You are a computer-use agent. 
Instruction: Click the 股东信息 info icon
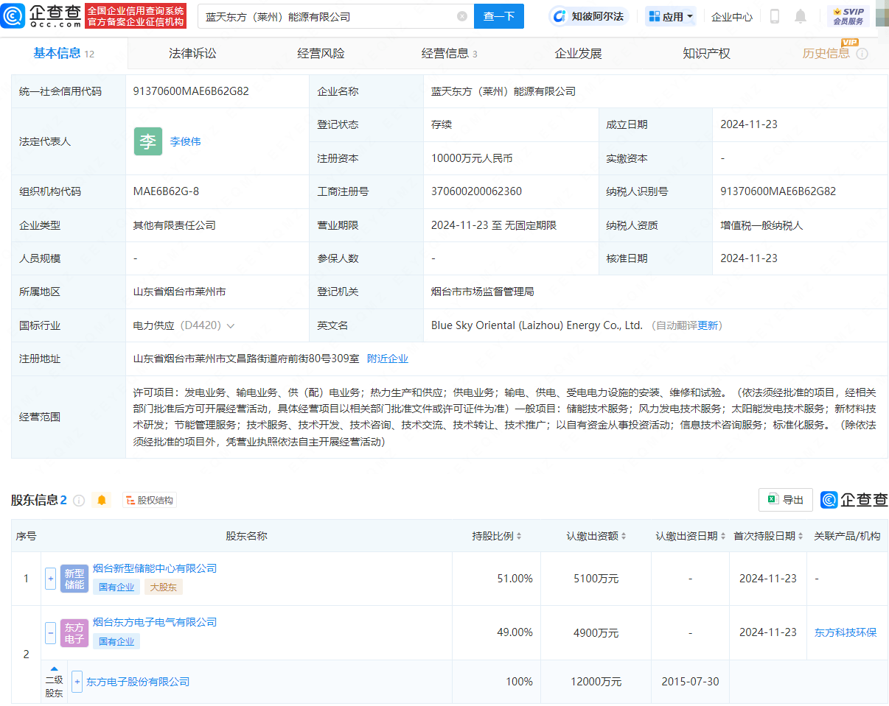tap(79, 501)
